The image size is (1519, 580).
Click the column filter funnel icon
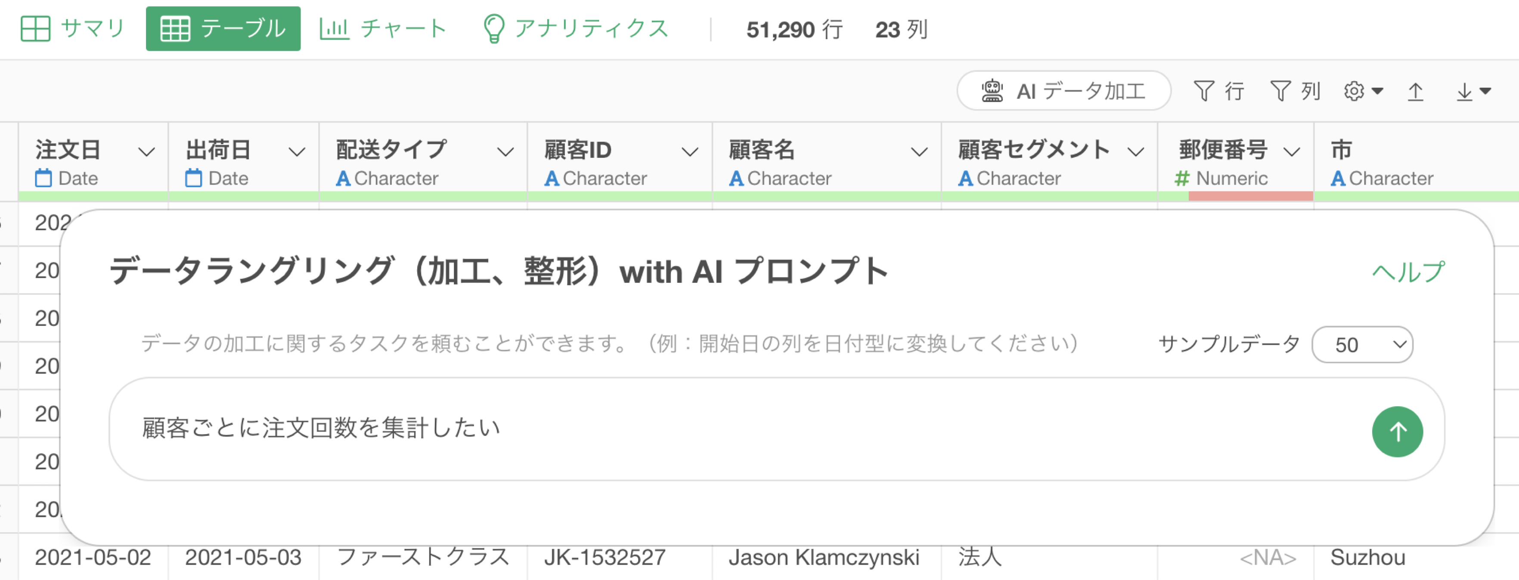(1280, 91)
